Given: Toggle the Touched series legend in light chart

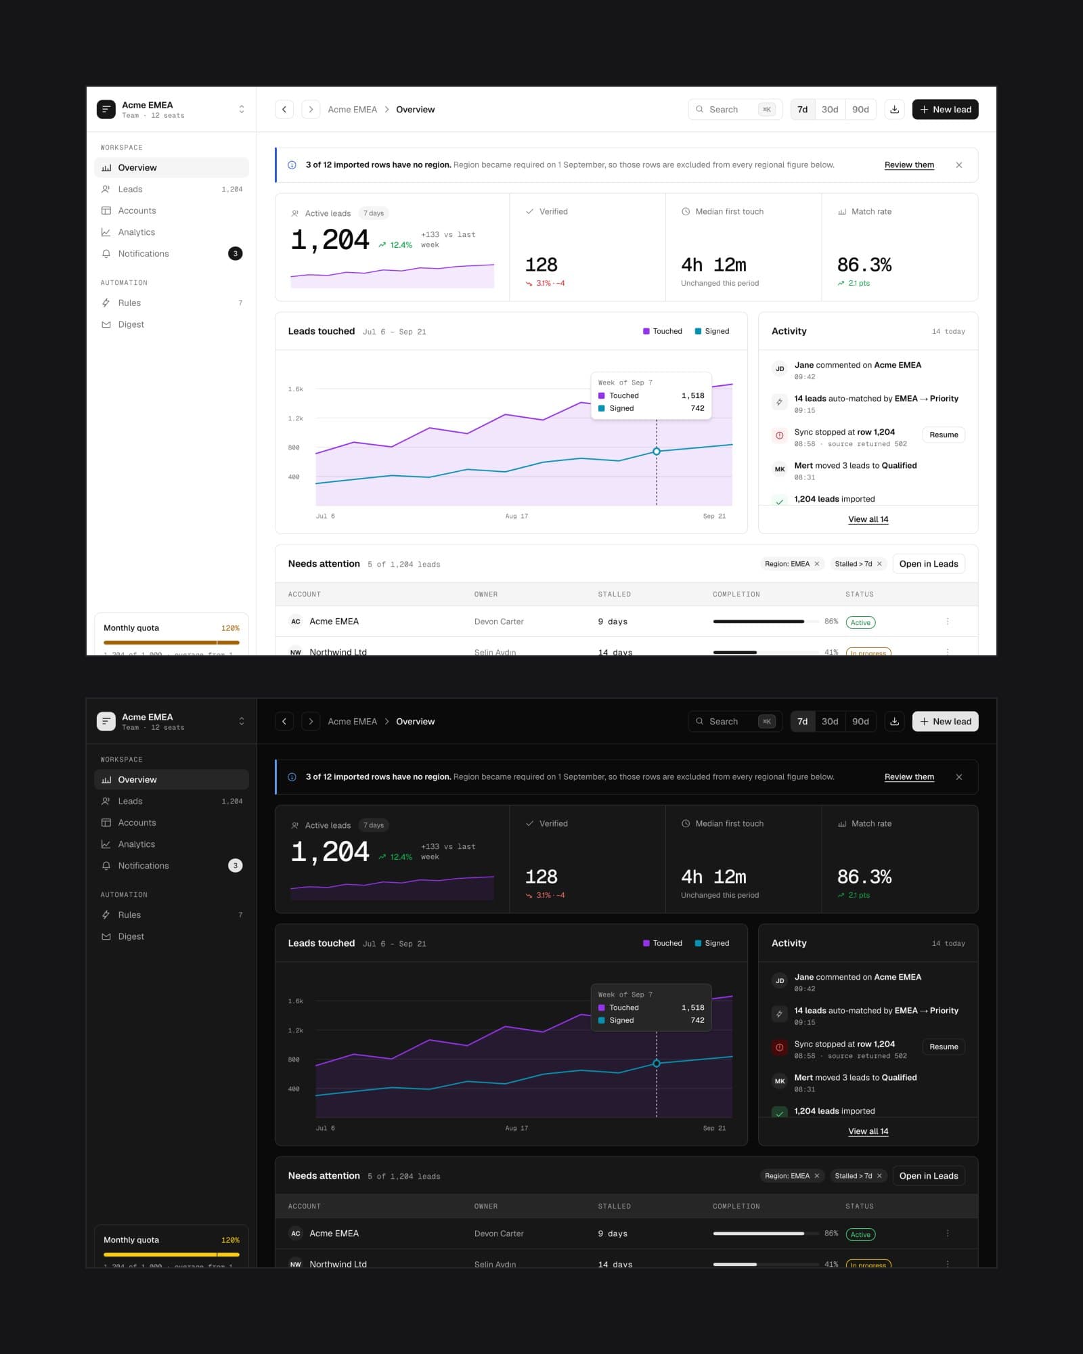Looking at the screenshot, I should [x=663, y=331].
